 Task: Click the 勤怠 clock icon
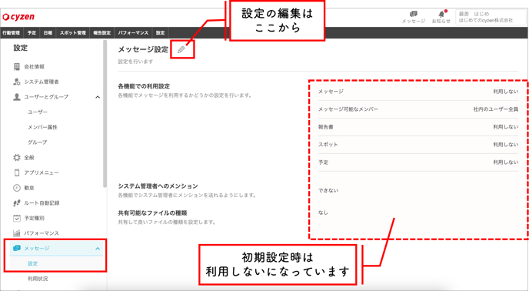point(17,188)
